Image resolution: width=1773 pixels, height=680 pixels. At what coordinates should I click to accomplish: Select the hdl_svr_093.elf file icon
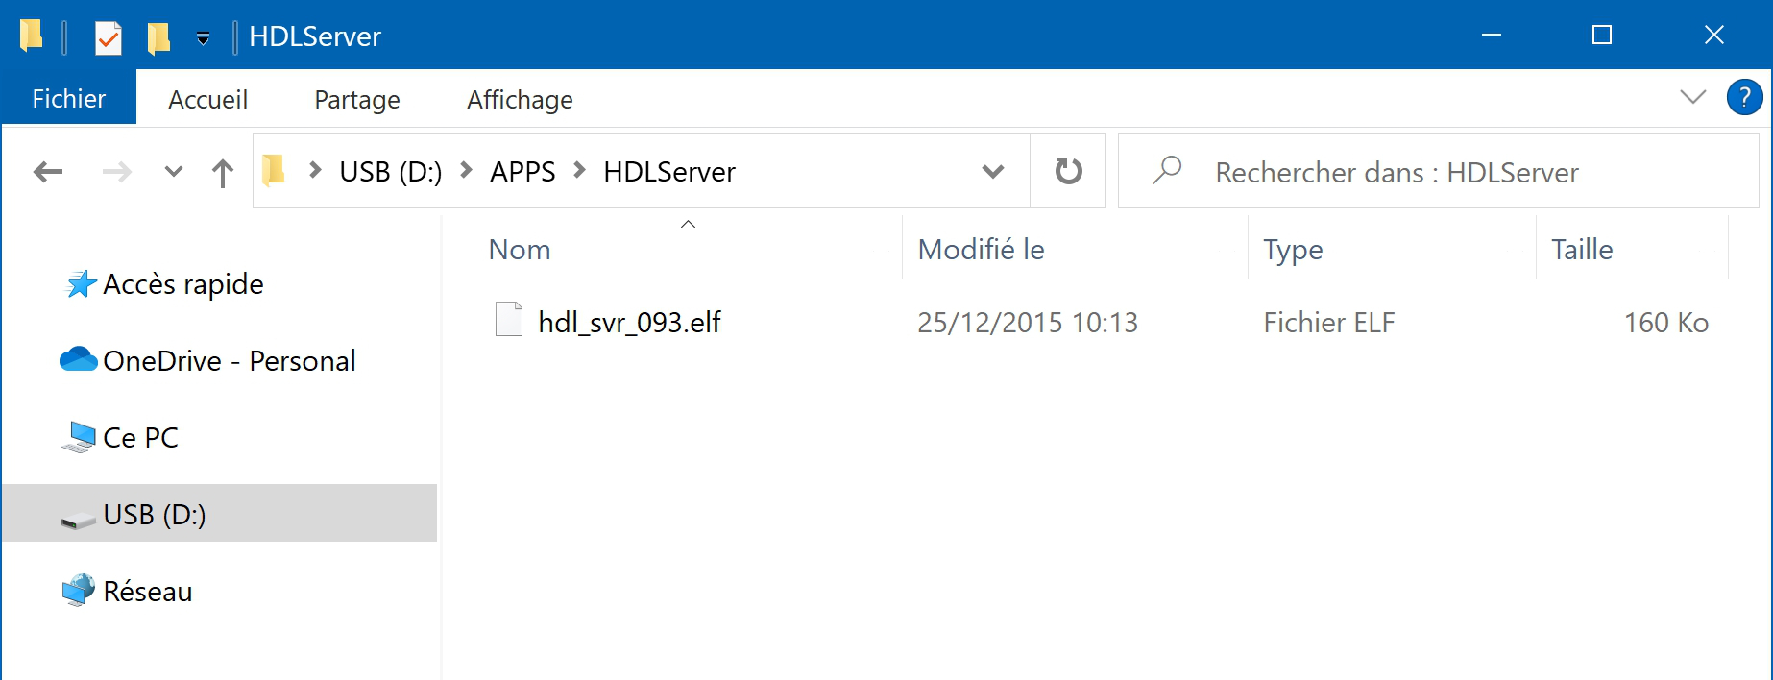pyautogui.click(x=508, y=320)
